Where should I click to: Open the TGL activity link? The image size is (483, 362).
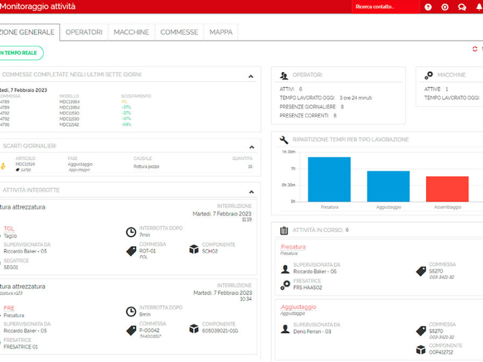coord(9,229)
